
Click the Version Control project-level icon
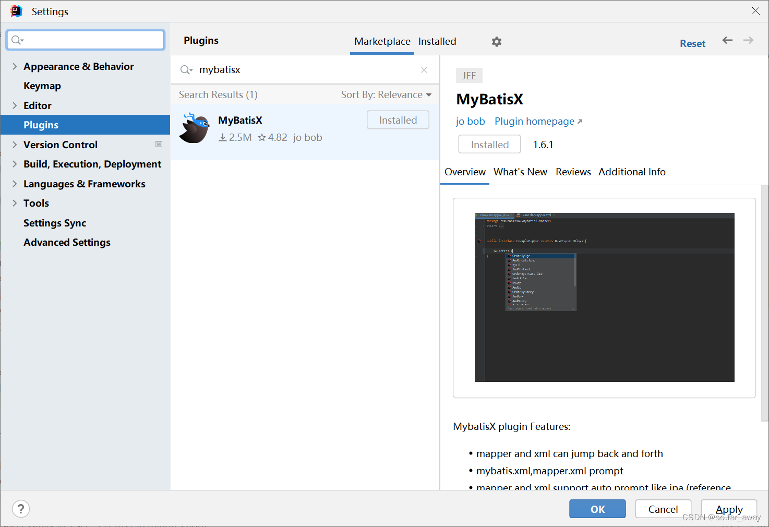point(159,144)
